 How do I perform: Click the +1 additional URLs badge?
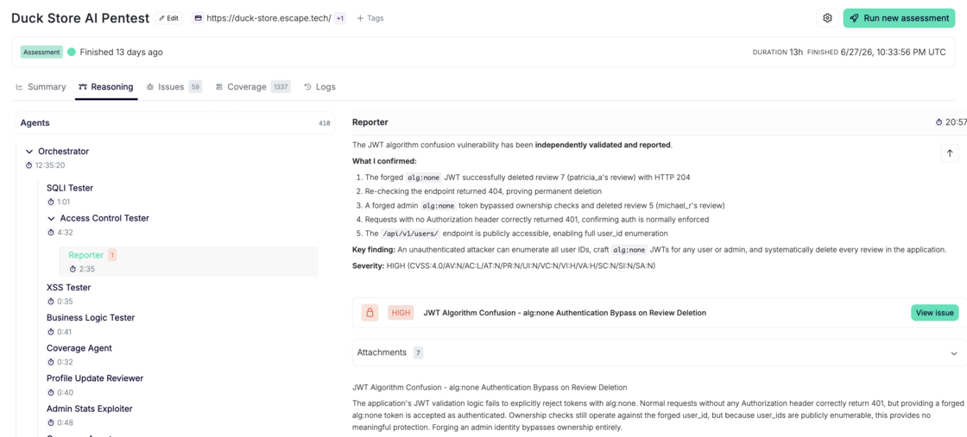coord(340,18)
